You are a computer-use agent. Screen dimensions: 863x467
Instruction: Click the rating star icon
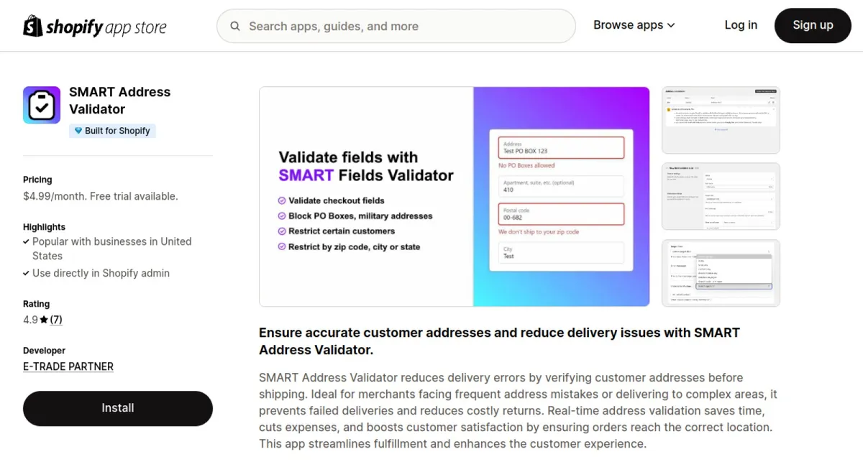click(x=44, y=320)
